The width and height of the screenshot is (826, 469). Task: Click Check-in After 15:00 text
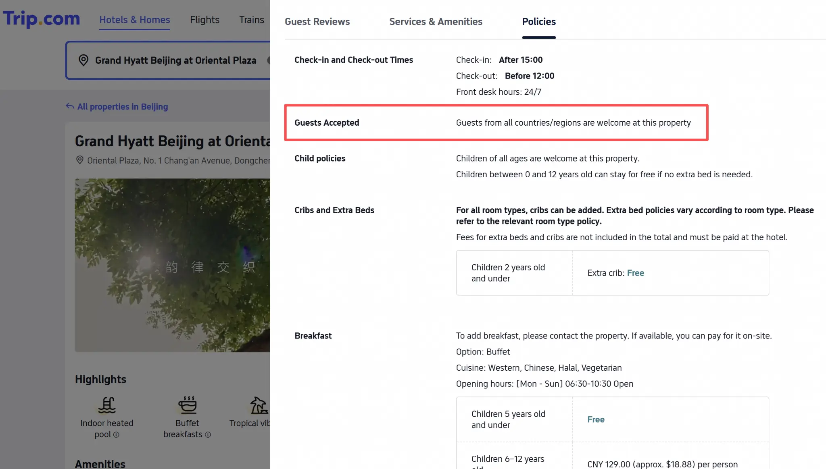tap(499, 60)
